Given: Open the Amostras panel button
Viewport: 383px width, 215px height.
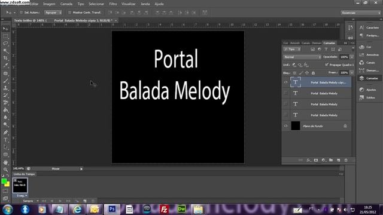Looking at the screenshot, I should [x=369, y=55].
